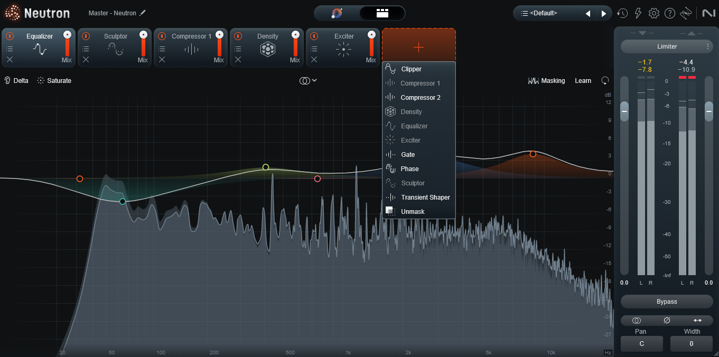Open the Exciter module preset list

click(x=314, y=49)
